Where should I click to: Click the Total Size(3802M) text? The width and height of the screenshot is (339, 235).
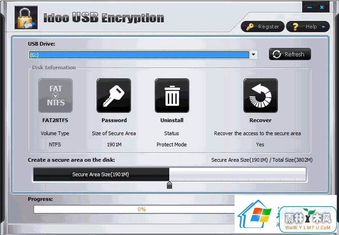[x=292, y=160]
